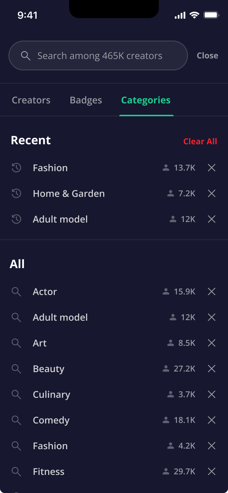
Task: Tap the search icon beside Fitness
Action: tap(16, 471)
